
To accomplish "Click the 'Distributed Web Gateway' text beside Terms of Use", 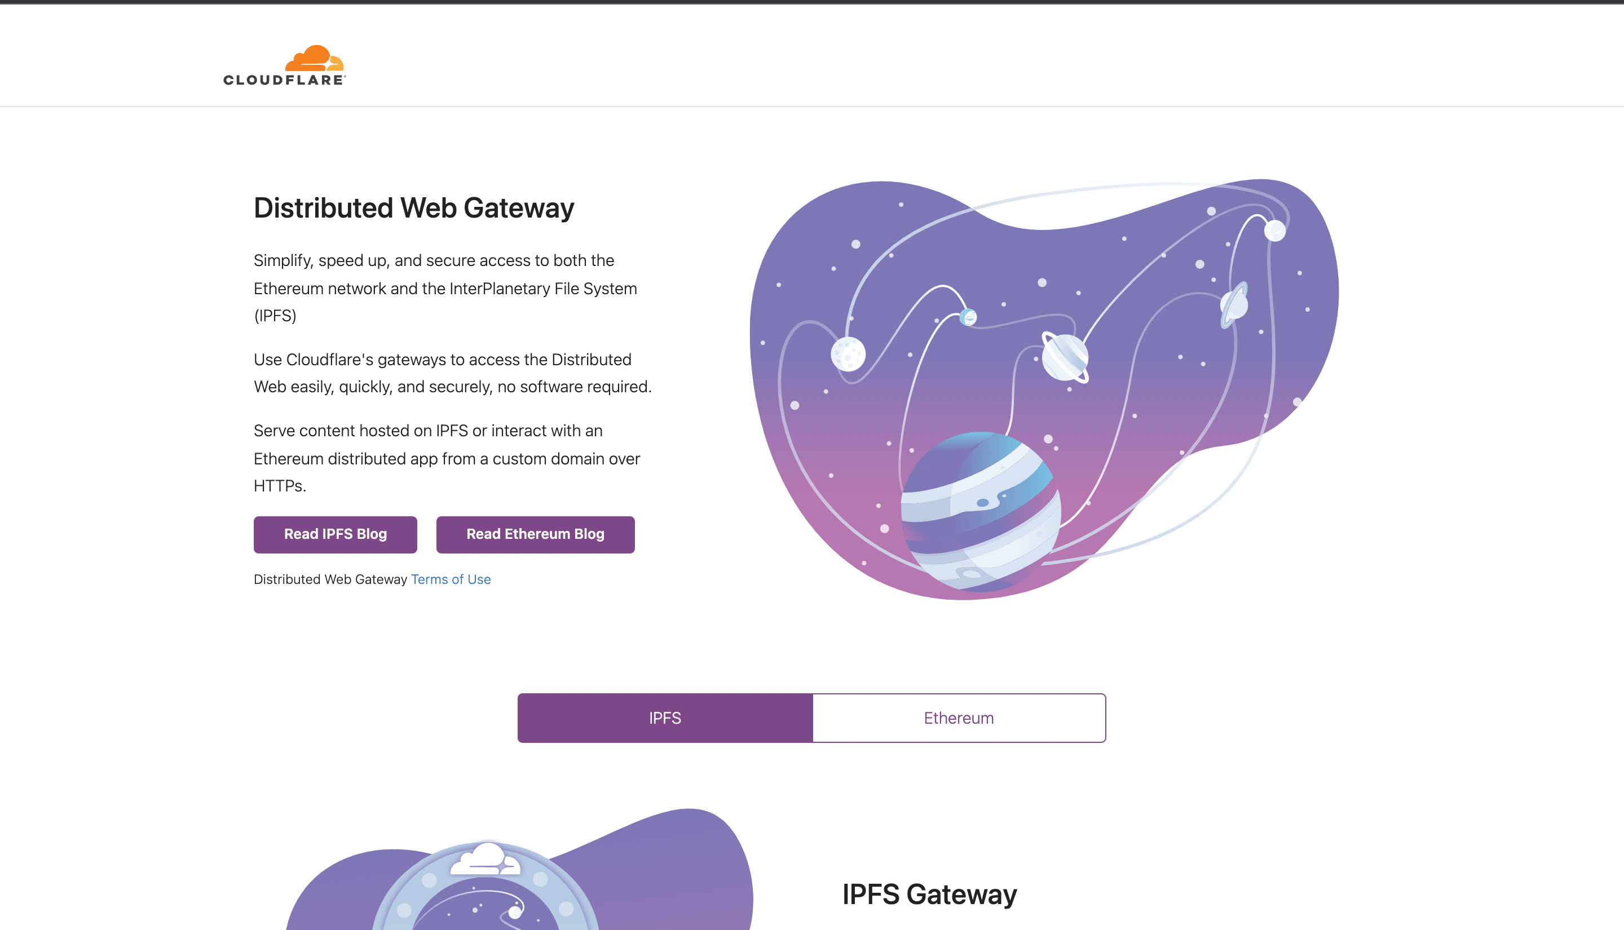I will [x=330, y=579].
